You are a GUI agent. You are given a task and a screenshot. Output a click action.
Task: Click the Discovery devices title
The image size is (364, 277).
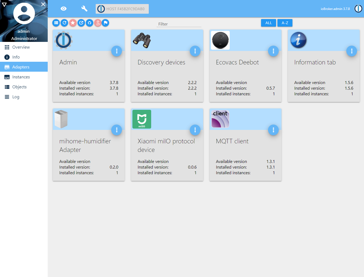pos(161,62)
